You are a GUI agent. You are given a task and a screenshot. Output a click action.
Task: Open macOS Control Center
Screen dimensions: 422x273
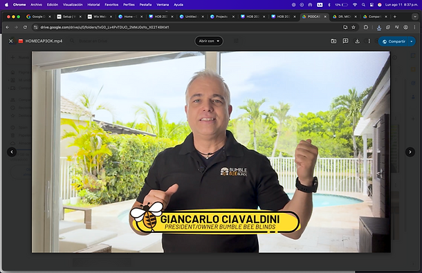point(371,5)
